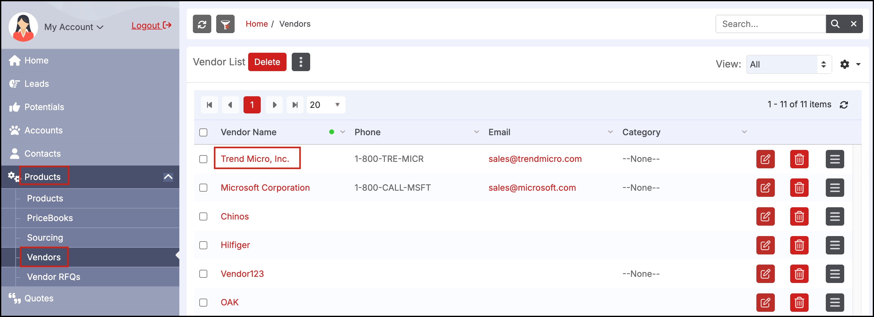Image resolution: width=874 pixels, height=317 pixels.
Task: Click the user avatar picture
Action: 23,27
